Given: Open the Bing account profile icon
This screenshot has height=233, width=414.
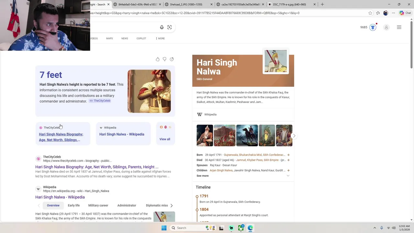Looking at the screenshot, I should point(386,28).
